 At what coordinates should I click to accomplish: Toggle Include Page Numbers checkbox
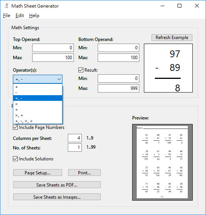(16, 127)
